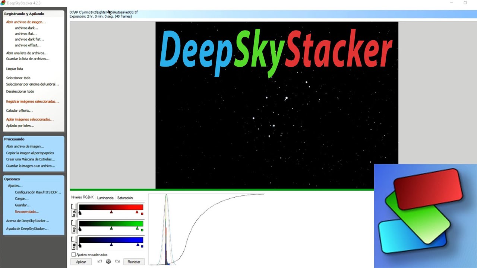Click the Aplicar button
This screenshot has width=477, height=268.
81,262
